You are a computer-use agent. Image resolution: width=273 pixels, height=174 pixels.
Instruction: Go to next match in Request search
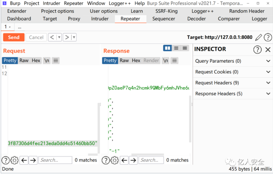33,160
